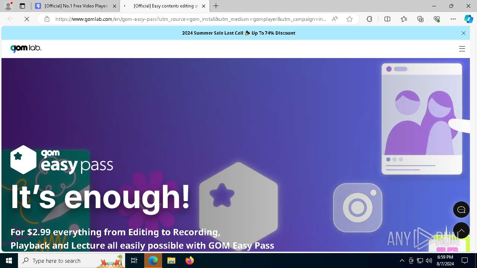Image resolution: width=477 pixels, height=268 pixels.
Task: Go to GOM Lab home via logo
Action: [26, 48]
